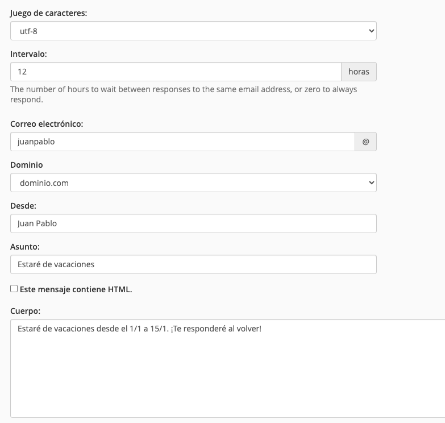Click the 'Asunto:' field label
The image size is (445, 423).
pyautogui.click(x=24, y=247)
